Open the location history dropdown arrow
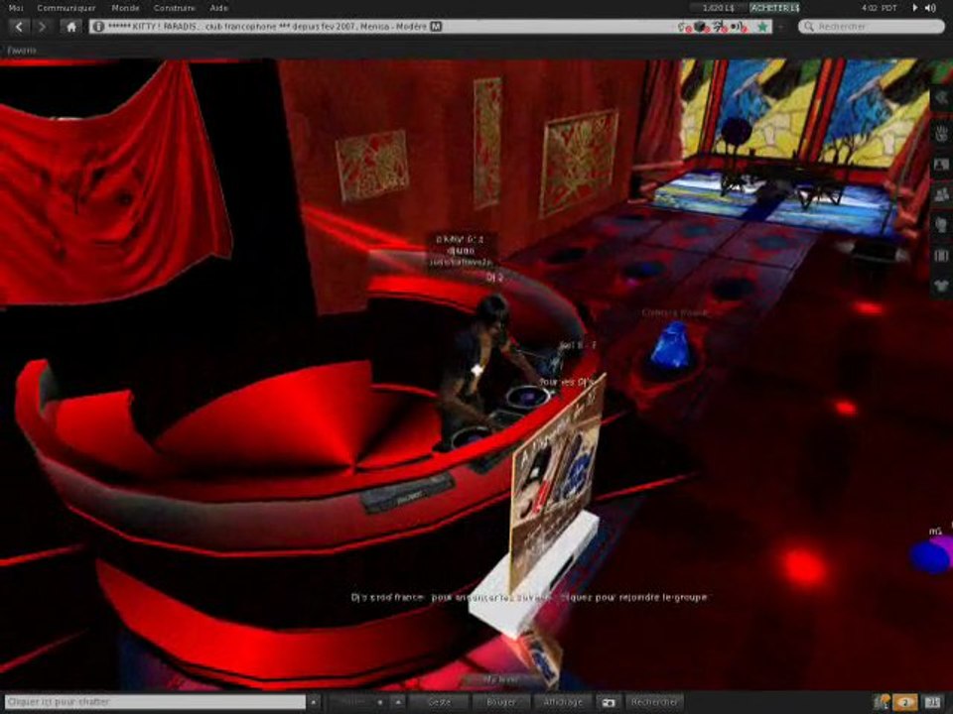The image size is (953, 714). (x=781, y=27)
